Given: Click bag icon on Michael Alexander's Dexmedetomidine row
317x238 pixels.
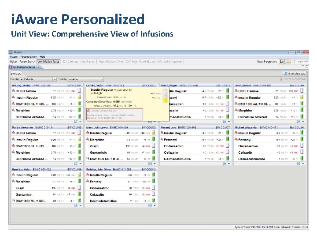Looking at the screenshot, I should tap(302, 159).
